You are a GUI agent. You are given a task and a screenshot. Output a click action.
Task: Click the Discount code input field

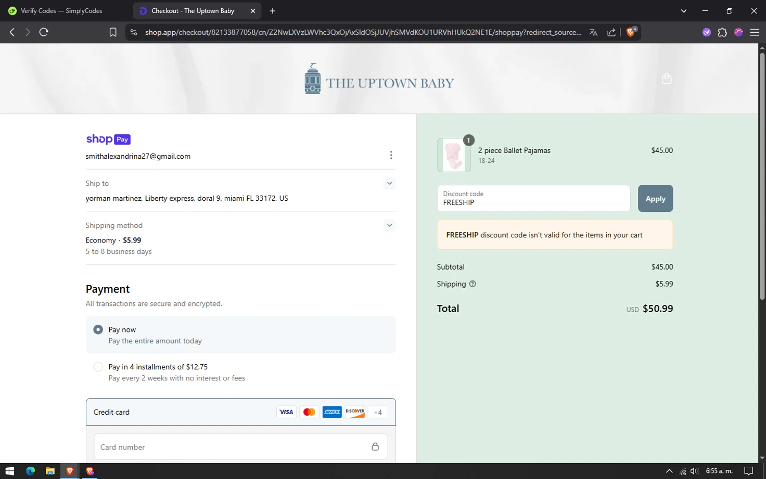tap(533, 199)
